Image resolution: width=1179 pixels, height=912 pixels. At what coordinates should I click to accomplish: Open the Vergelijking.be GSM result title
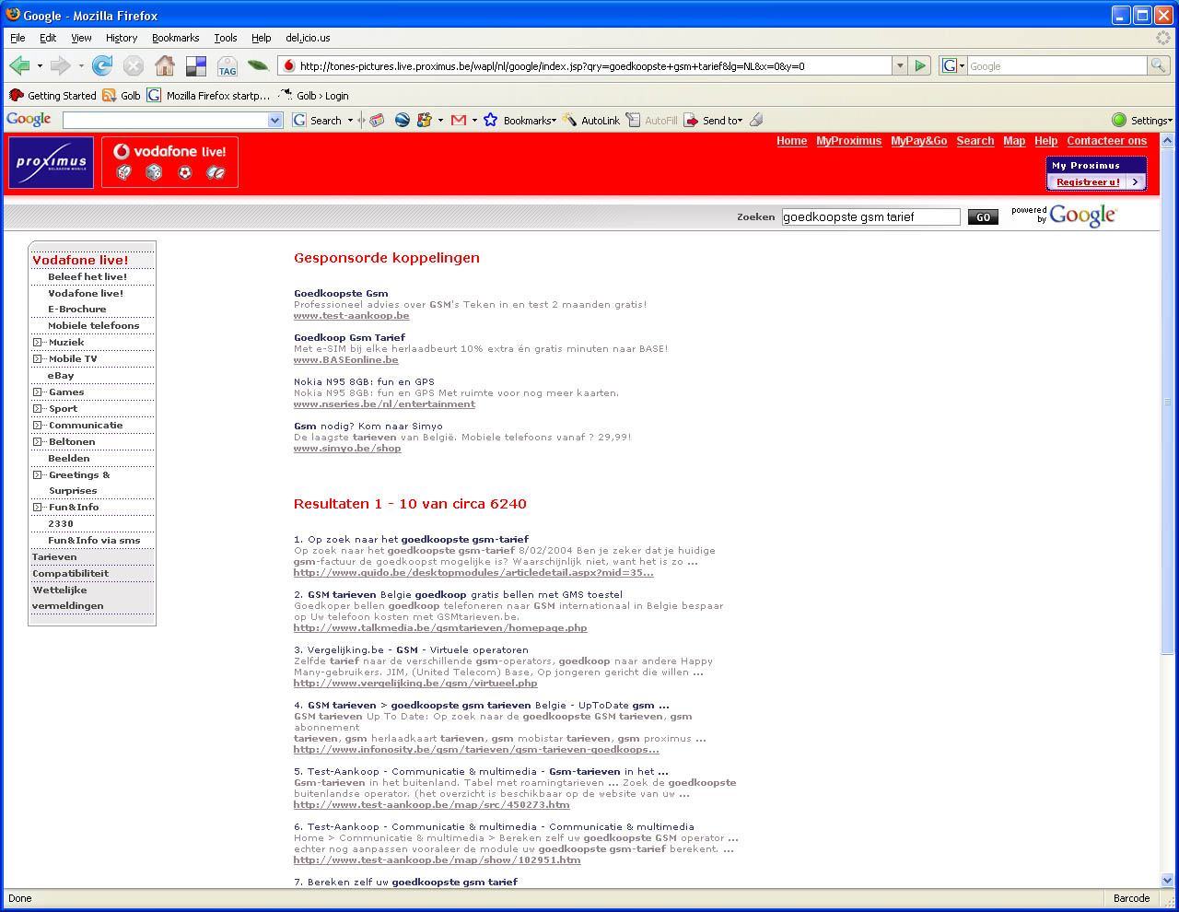(x=417, y=649)
